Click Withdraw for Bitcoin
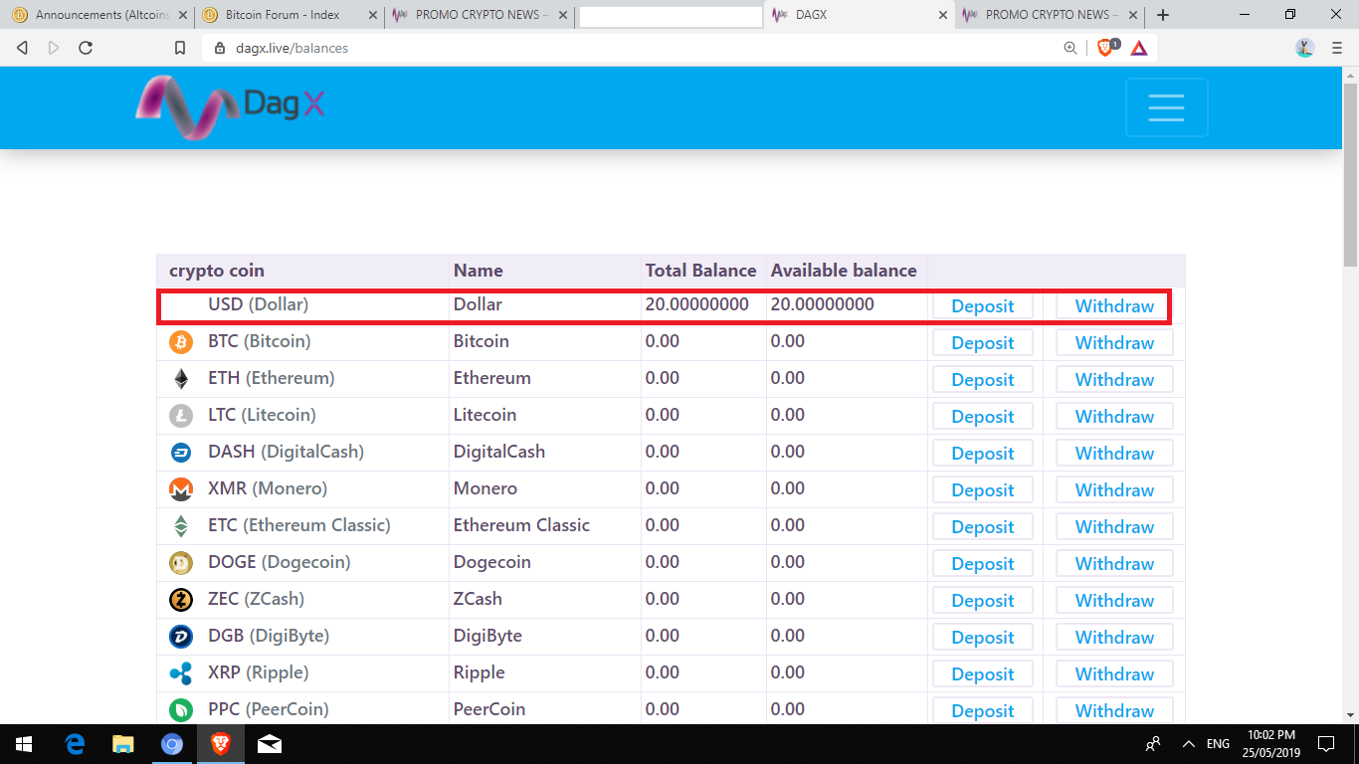 coord(1114,343)
